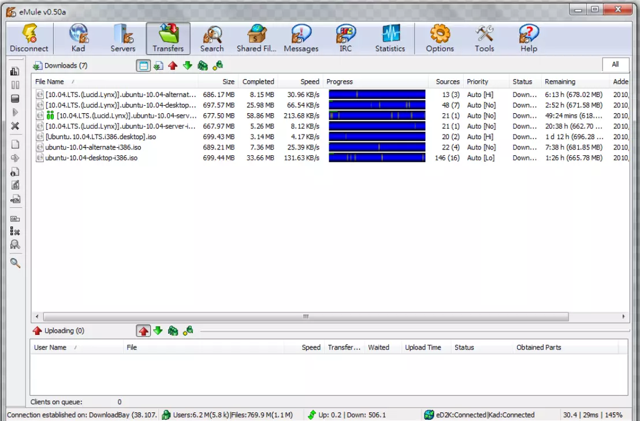This screenshot has width=640, height=421.
Task: Sort downloads by File Name column
Action: pyautogui.click(x=115, y=81)
